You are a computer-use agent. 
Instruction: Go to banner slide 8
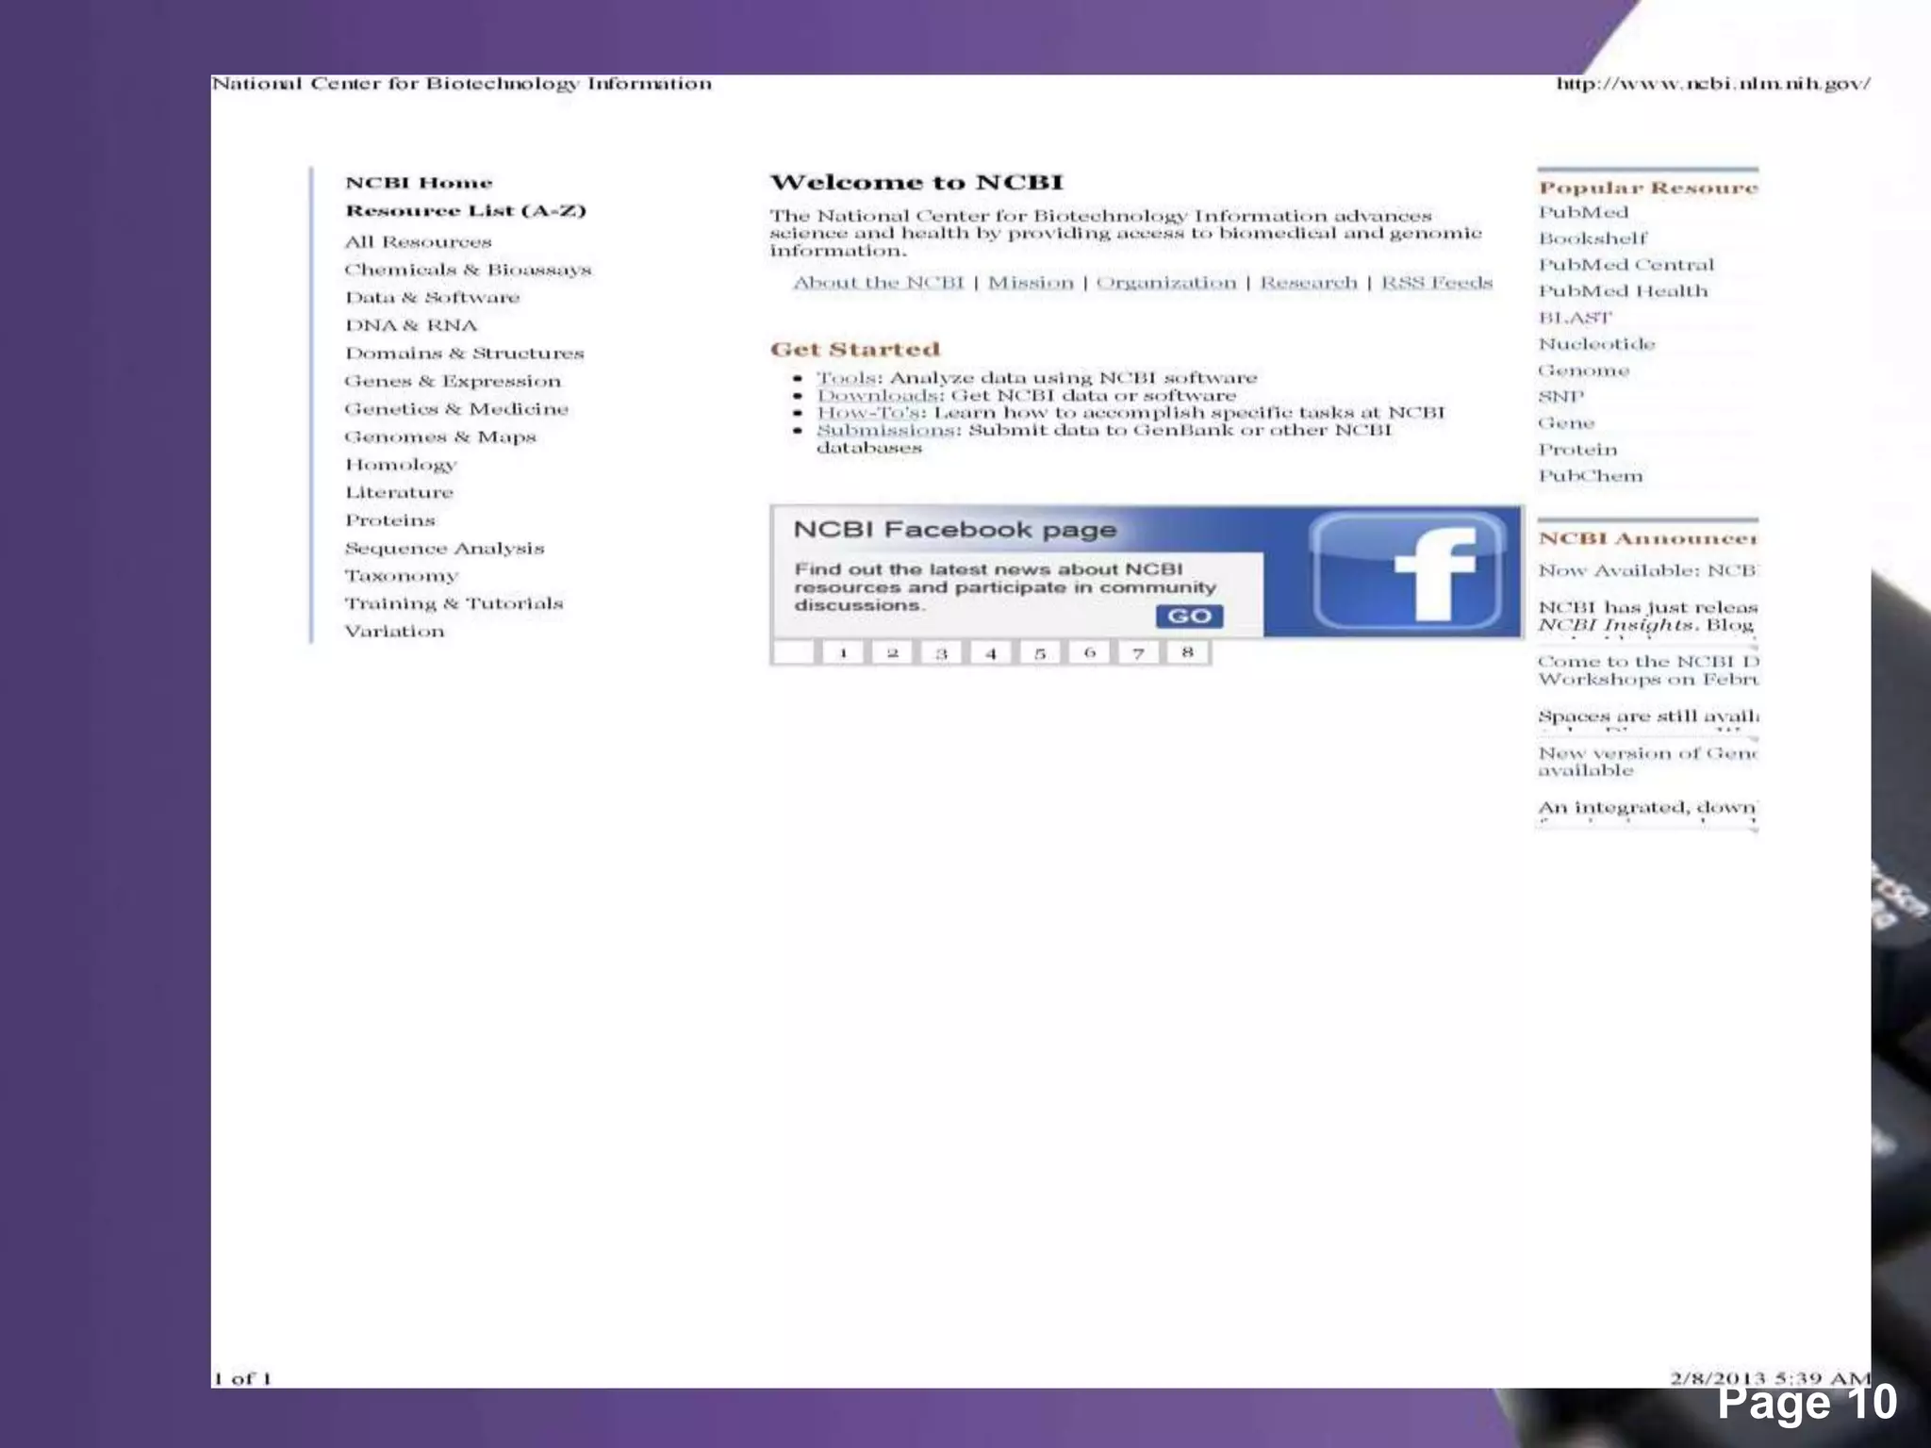tap(1187, 652)
